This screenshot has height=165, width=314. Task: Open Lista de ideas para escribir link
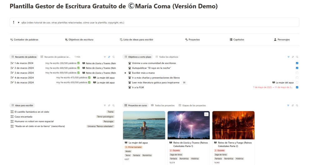[x=137, y=40]
